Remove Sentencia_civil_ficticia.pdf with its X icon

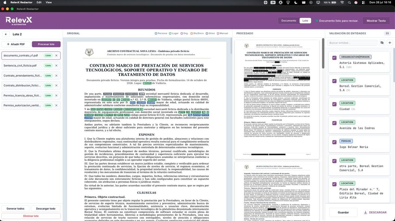coord(56,65)
